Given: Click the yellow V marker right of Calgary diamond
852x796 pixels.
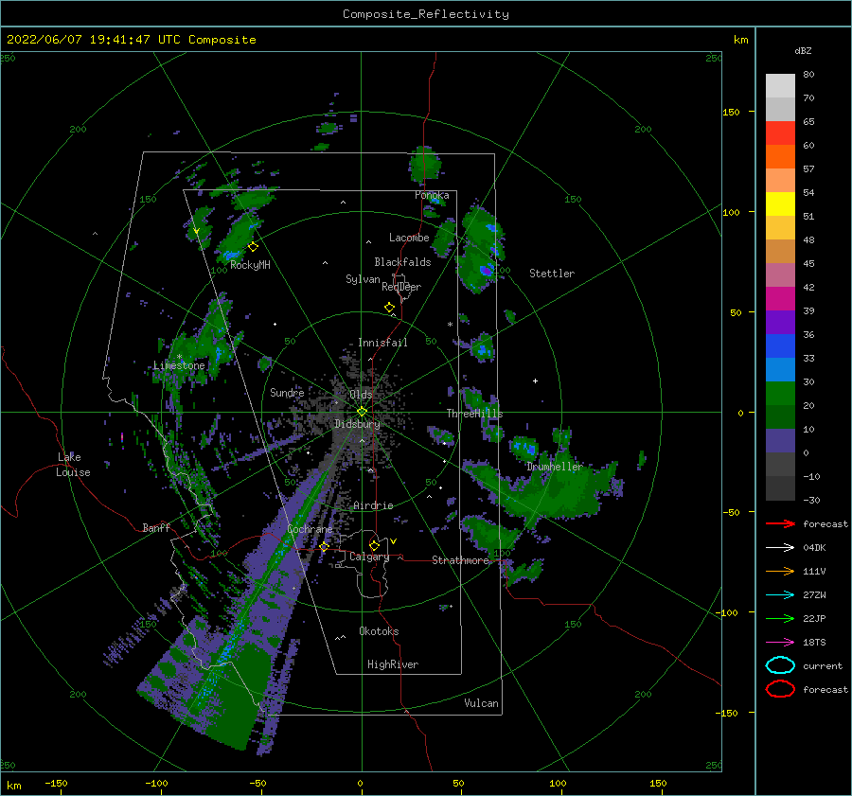Looking at the screenshot, I should 393,541.
